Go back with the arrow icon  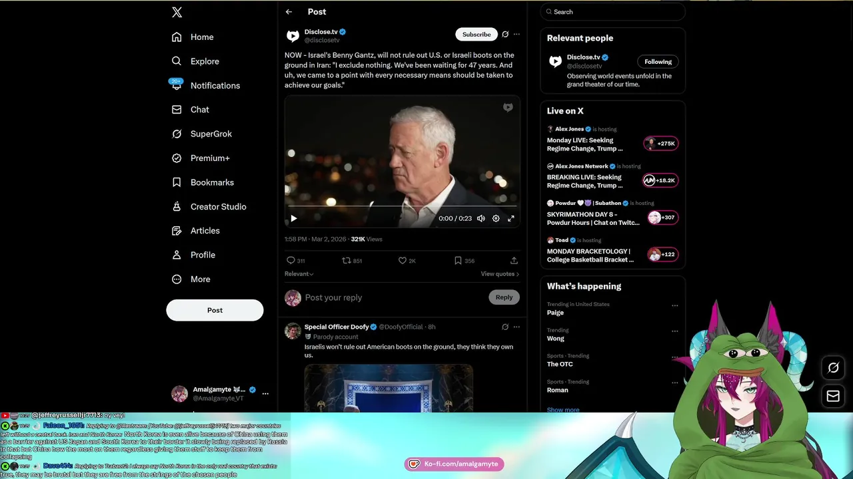(289, 12)
